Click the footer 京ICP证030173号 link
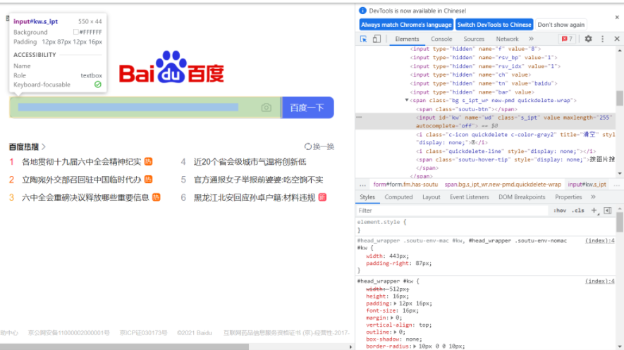Screen dimensions: 624x350 [x=143, y=333]
